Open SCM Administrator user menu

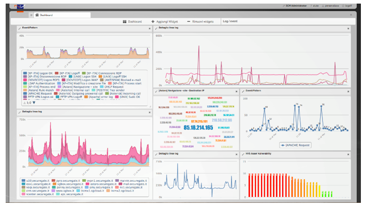(x=296, y=6)
